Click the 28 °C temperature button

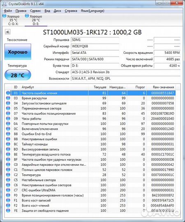coord(18,75)
